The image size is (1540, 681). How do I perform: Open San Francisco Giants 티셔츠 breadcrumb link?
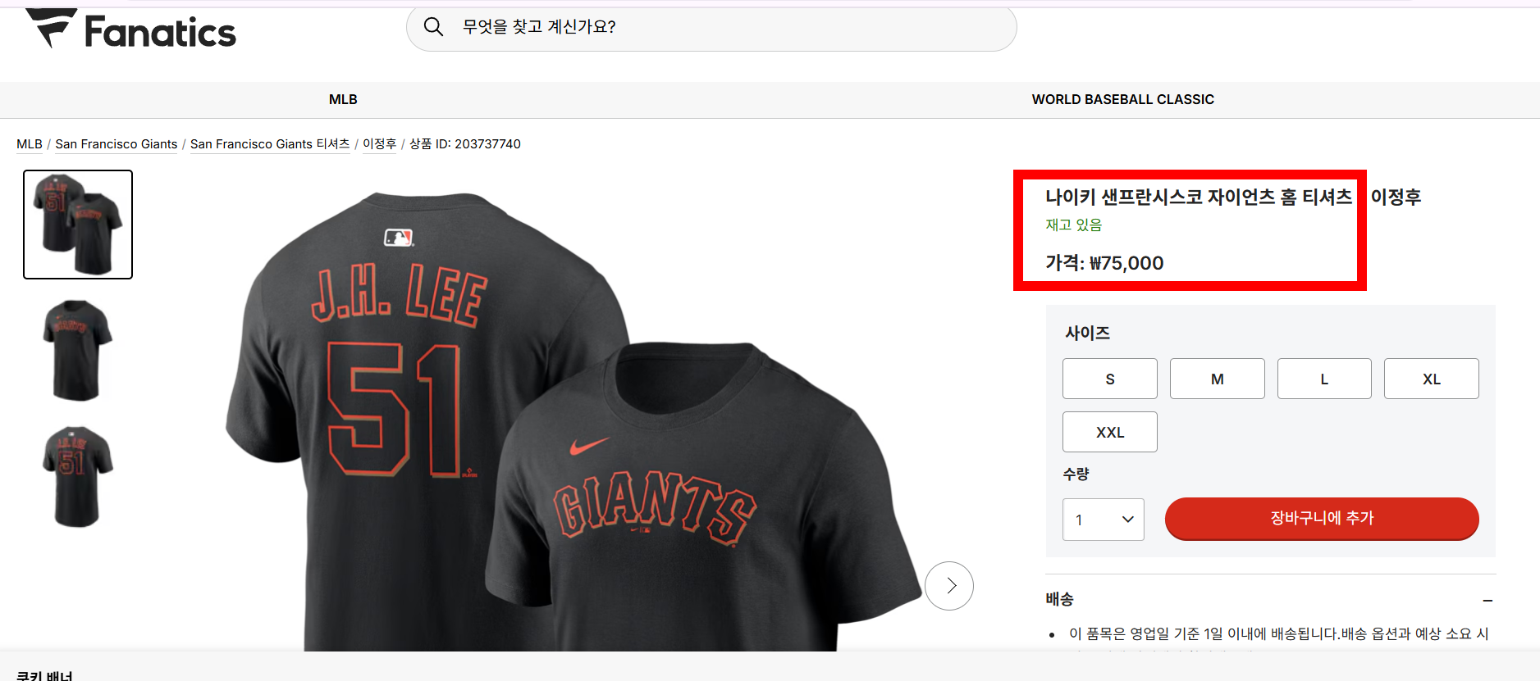coord(270,144)
